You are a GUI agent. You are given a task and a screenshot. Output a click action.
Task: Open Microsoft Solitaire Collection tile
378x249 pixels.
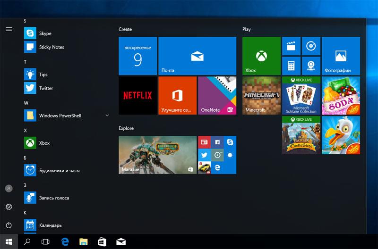click(x=301, y=96)
